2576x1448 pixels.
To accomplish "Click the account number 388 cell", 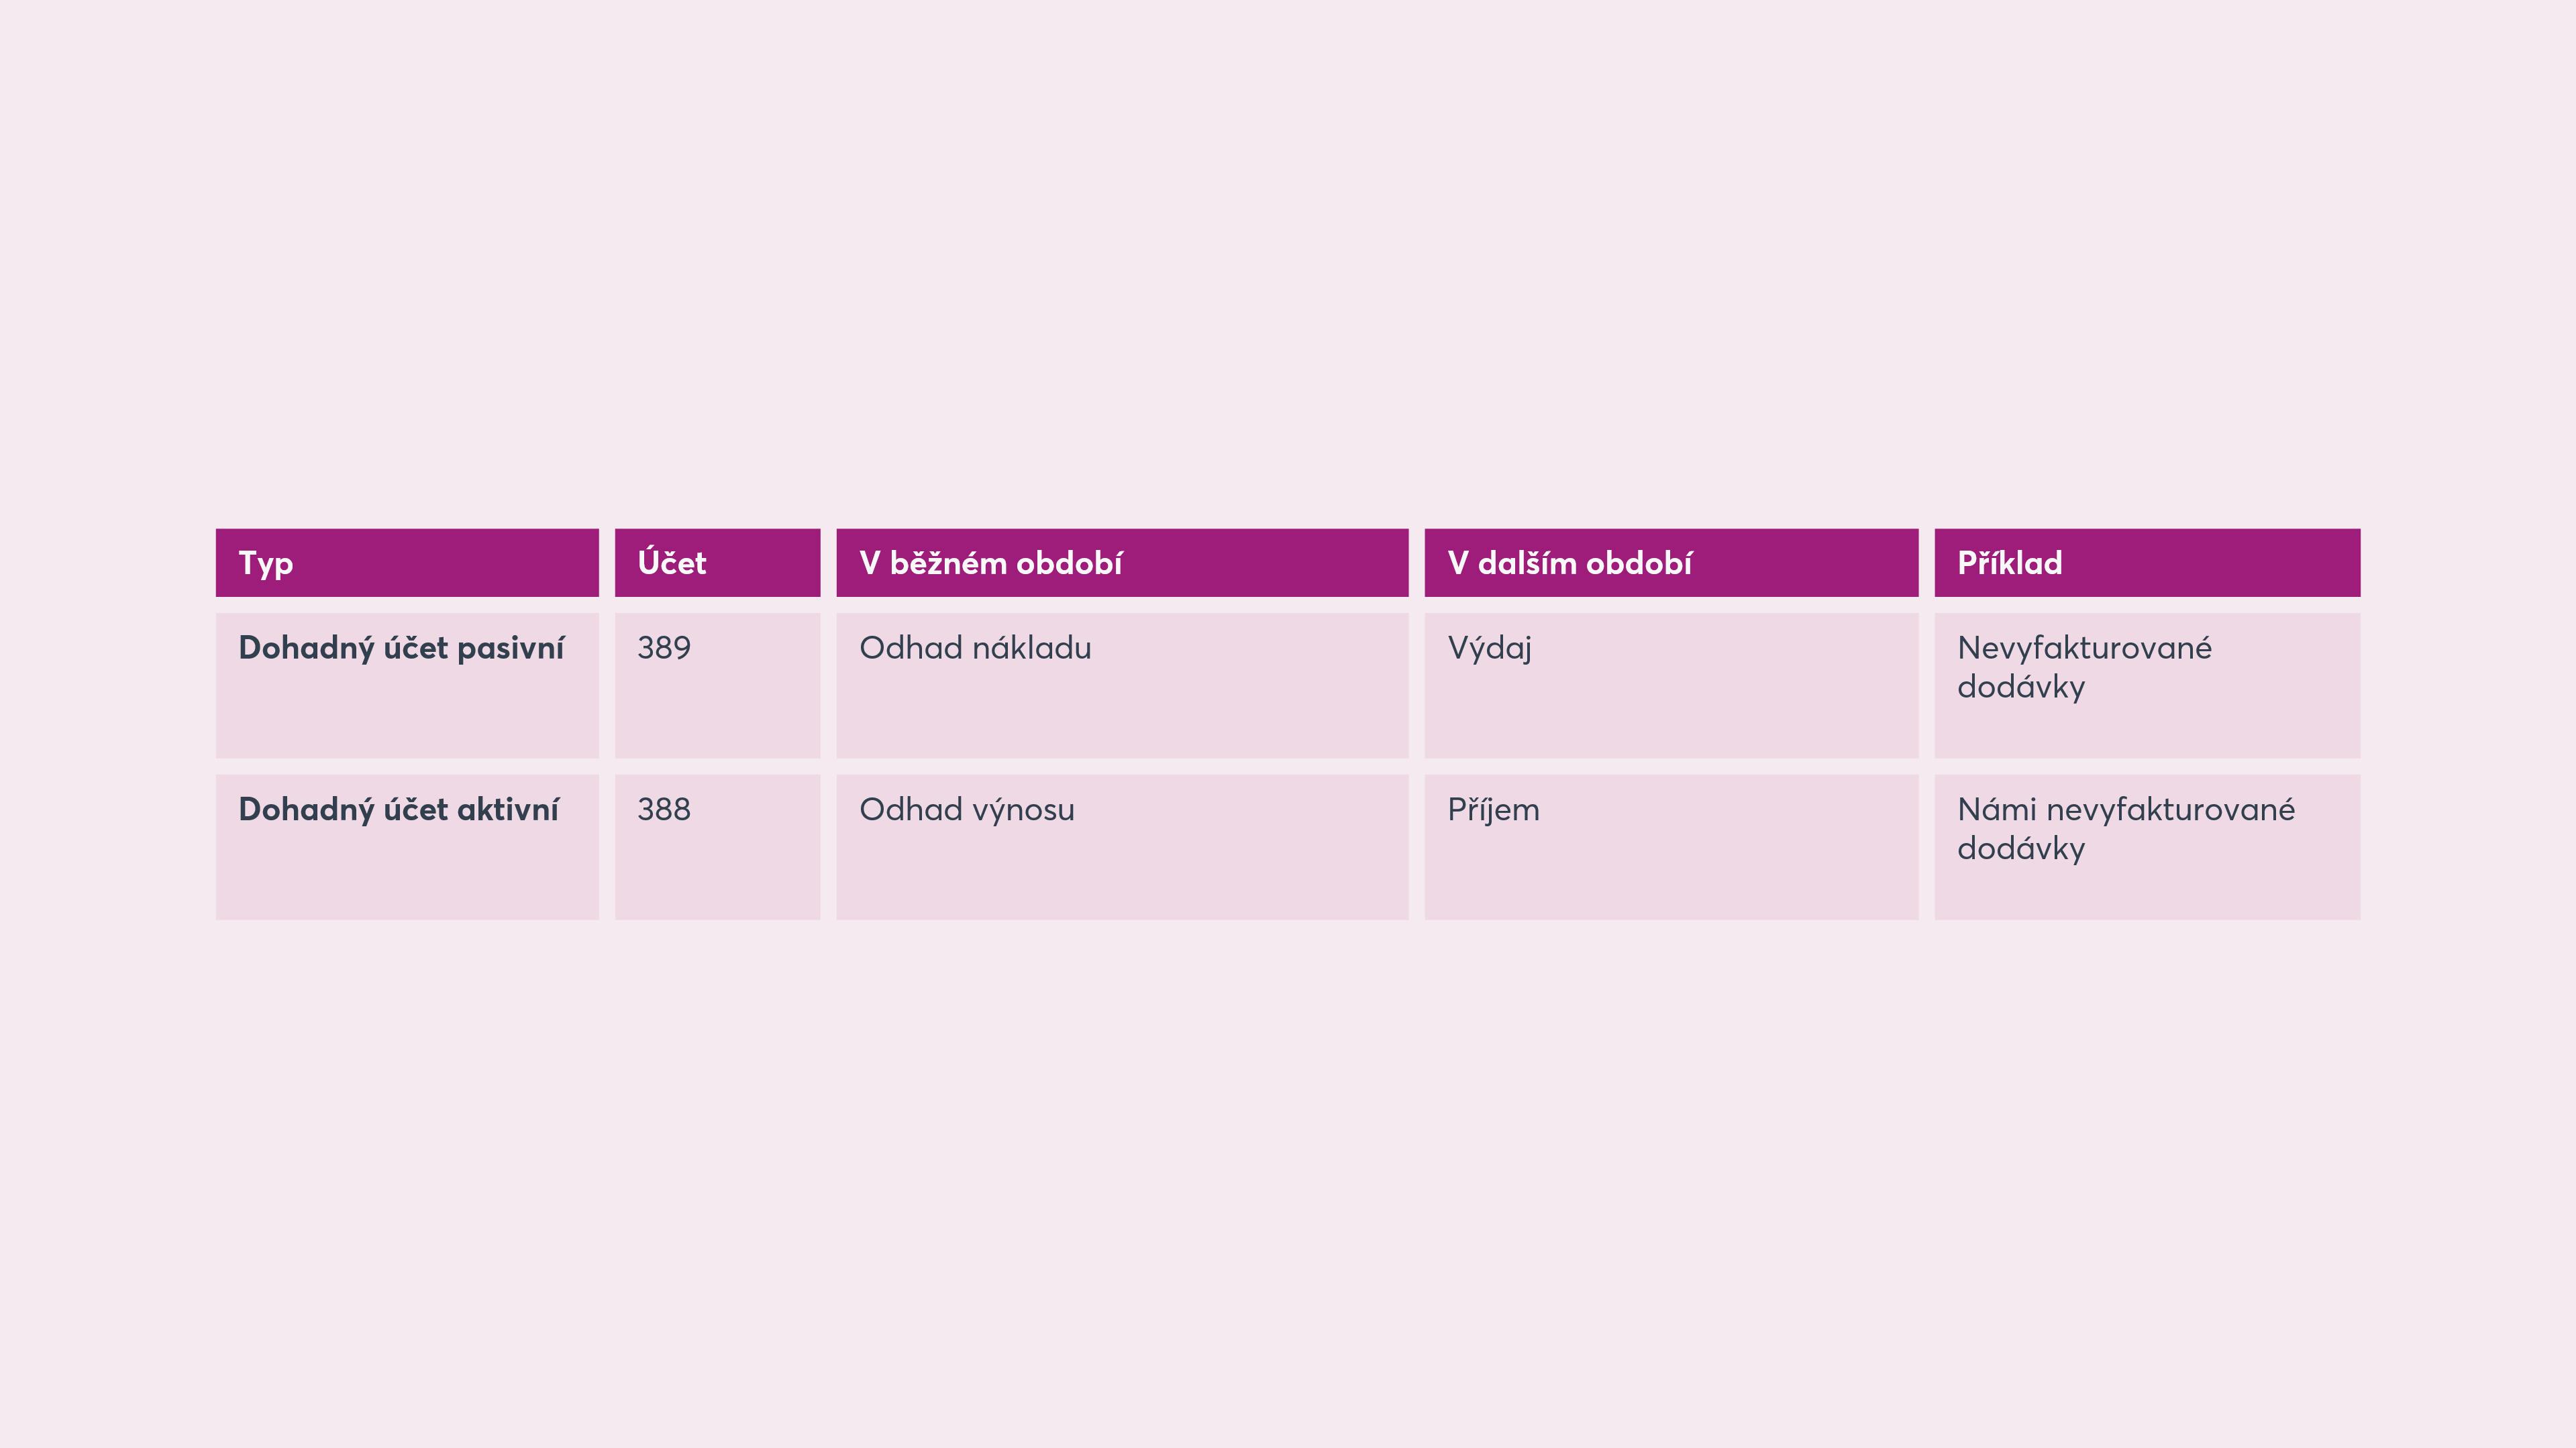I will pos(717,846).
